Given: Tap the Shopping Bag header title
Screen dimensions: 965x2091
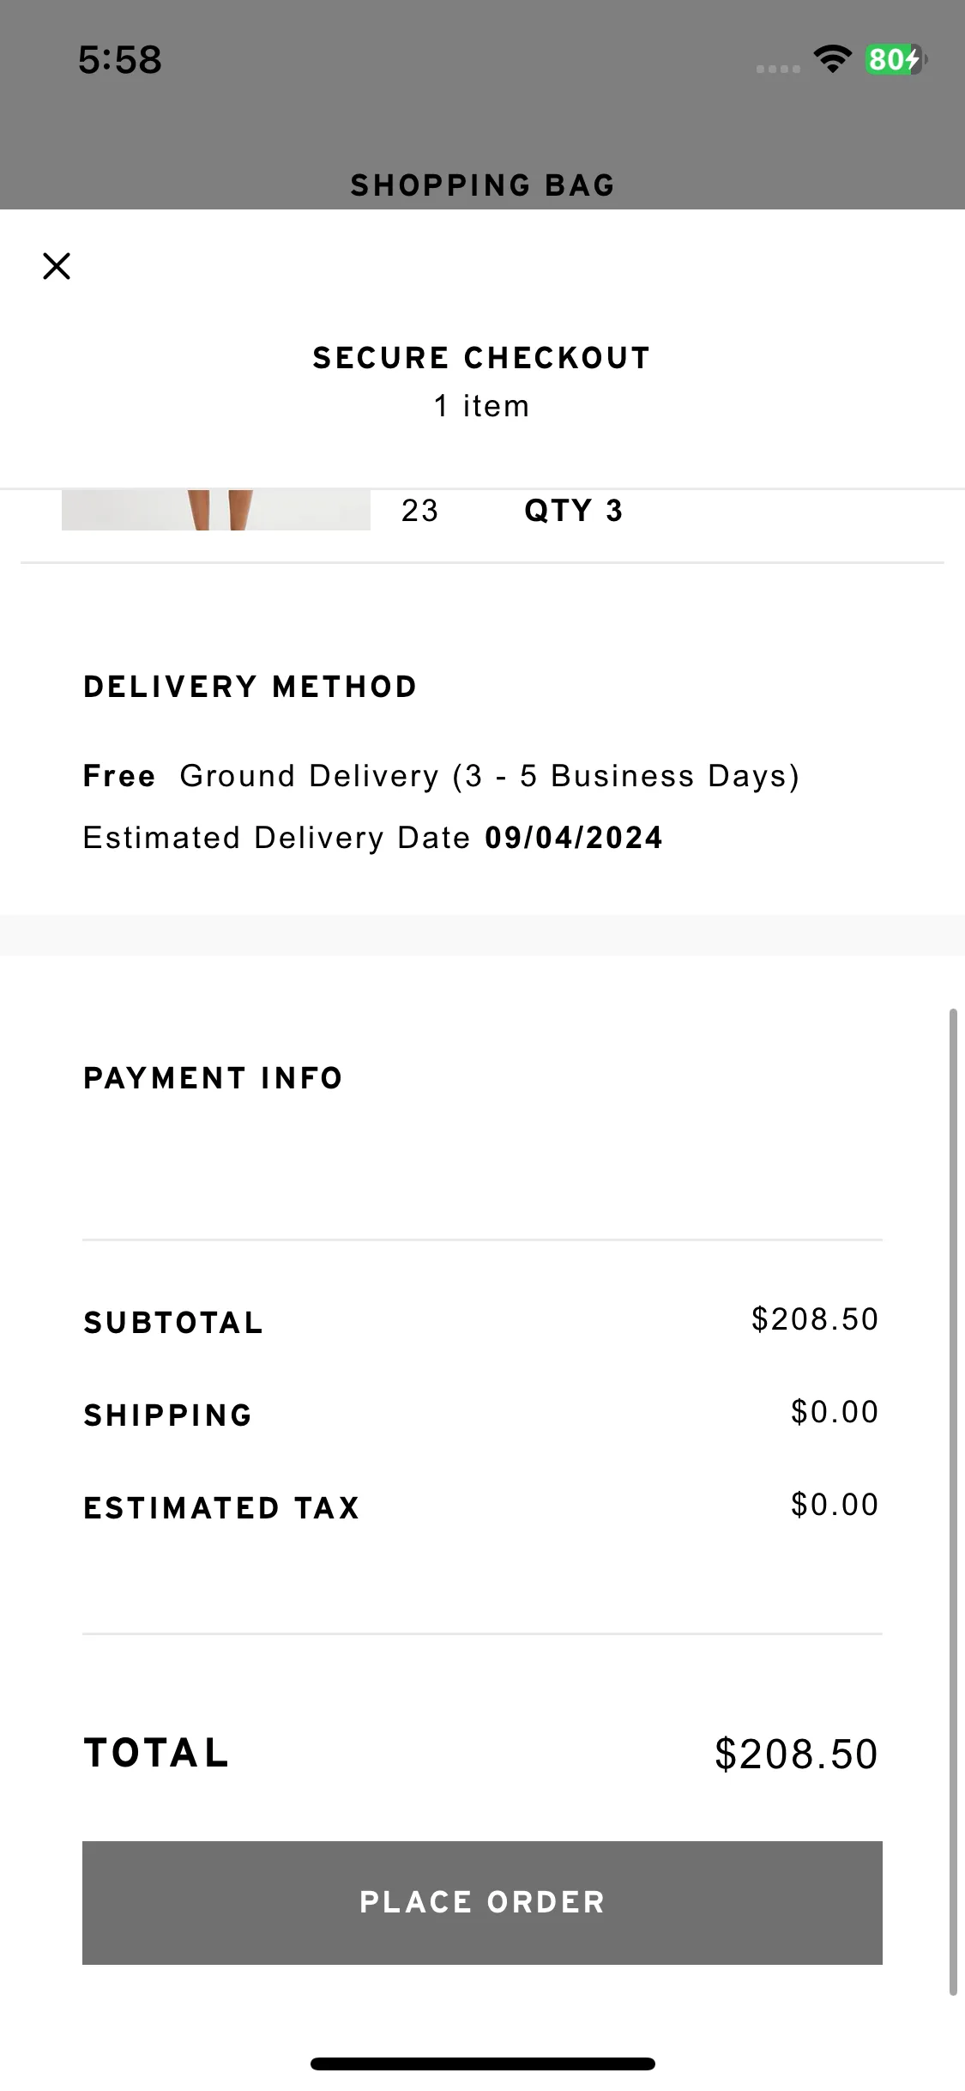Looking at the screenshot, I should pyautogui.click(x=482, y=185).
